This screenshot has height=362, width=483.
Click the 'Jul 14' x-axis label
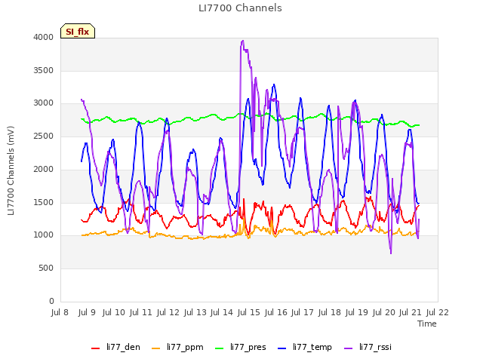click(222, 312)
